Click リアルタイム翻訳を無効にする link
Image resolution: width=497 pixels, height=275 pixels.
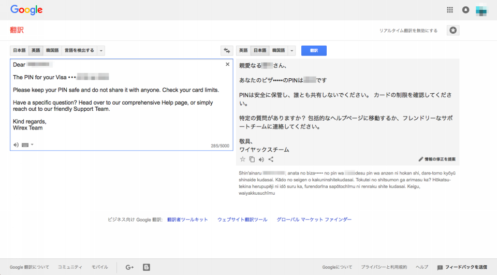click(x=408, y=31)
